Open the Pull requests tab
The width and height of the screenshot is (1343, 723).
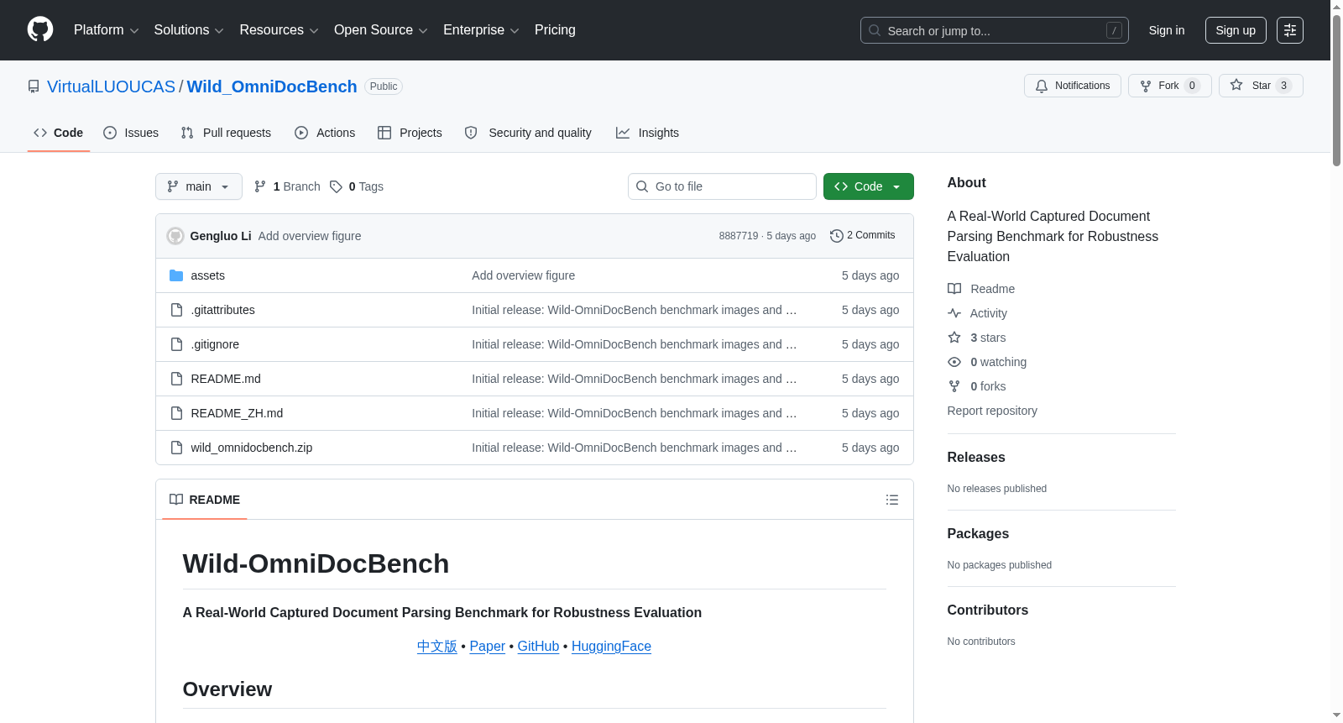coord(226,133)
